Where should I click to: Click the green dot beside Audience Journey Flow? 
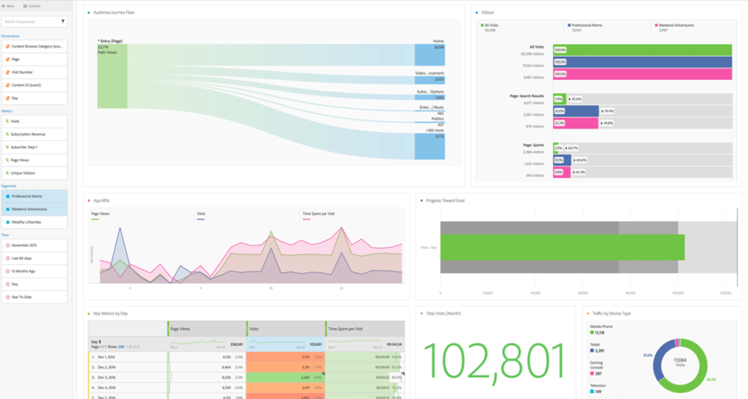coord(89,13)
